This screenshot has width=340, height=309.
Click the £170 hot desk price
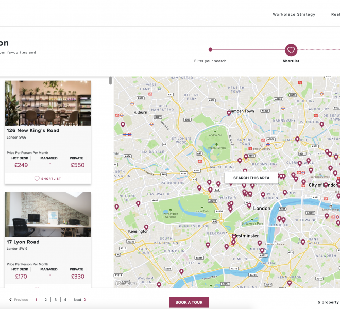click(x=21, y=277)
